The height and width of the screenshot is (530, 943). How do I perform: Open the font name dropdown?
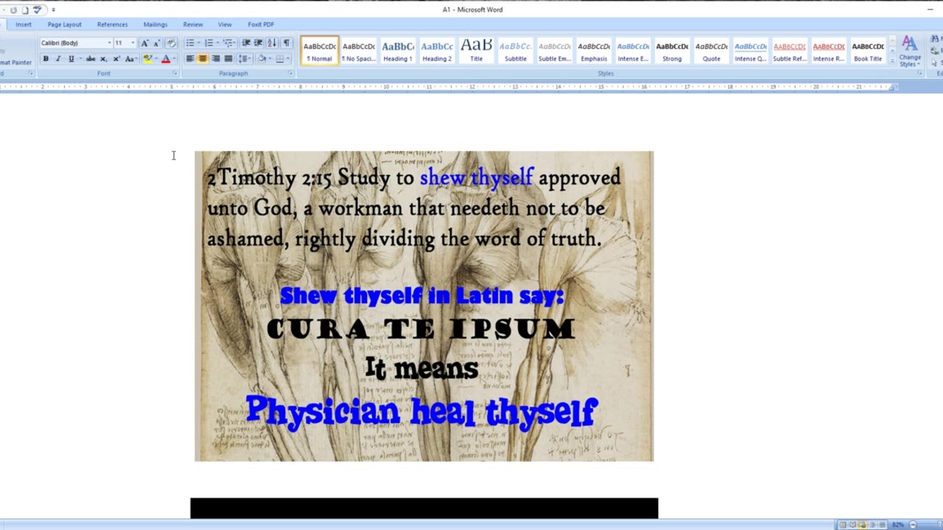pos(109,43)
